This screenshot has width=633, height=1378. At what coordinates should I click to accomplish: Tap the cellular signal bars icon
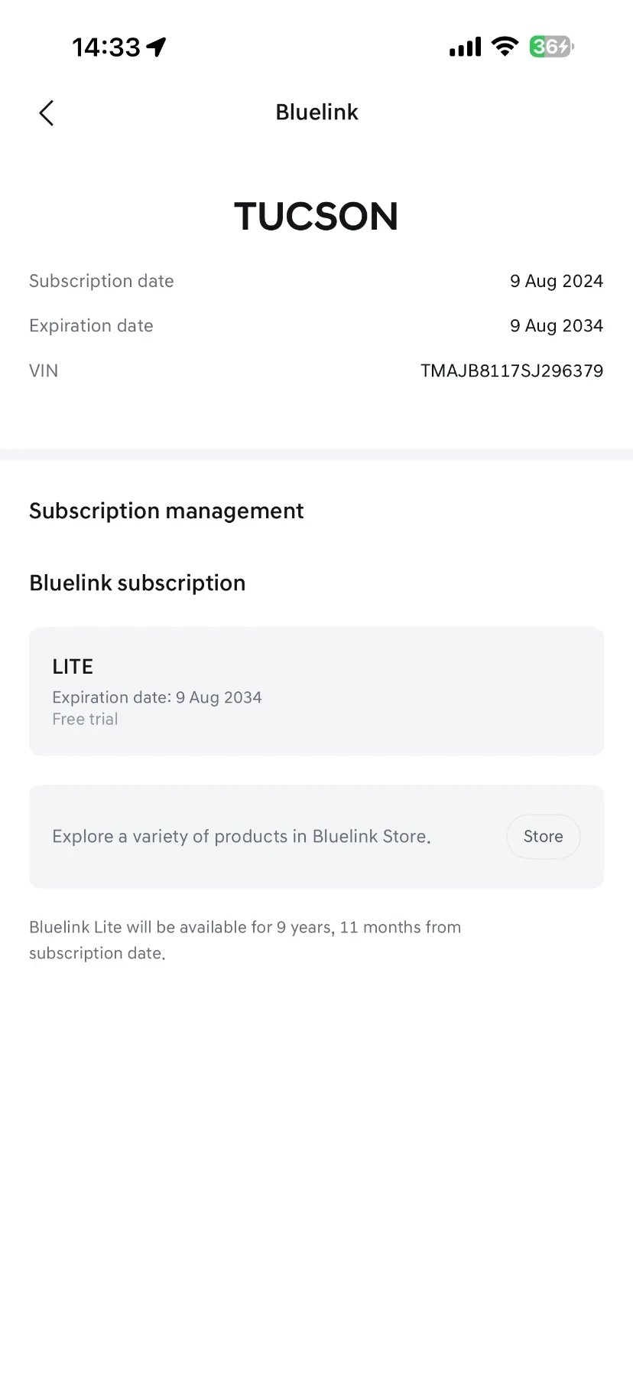pos(465,47)
